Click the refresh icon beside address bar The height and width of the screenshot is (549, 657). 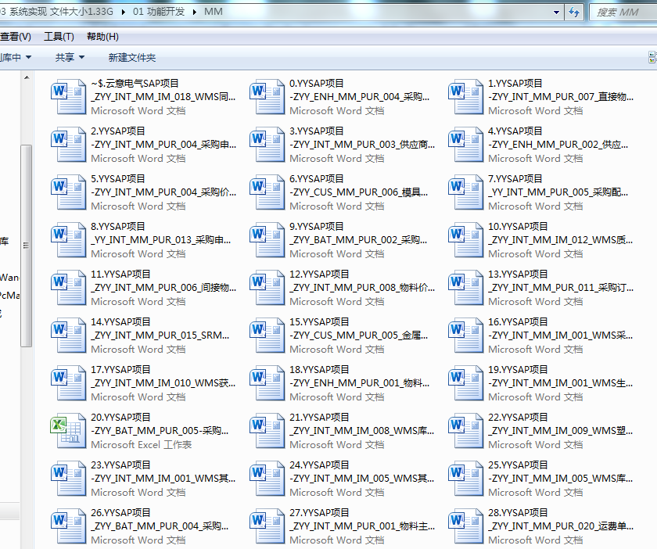tap(574, 13)
